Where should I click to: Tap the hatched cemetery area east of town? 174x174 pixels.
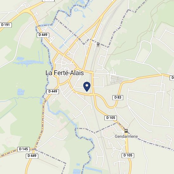tap(116, 79)
